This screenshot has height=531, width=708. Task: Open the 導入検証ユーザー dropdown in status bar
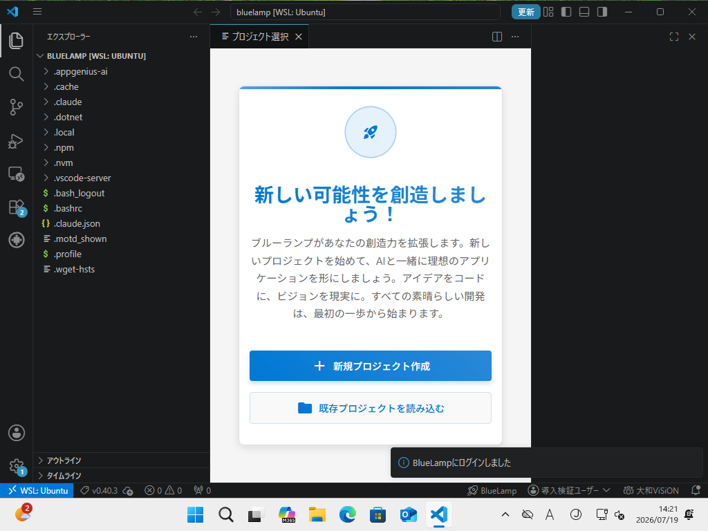click(569, 490)
